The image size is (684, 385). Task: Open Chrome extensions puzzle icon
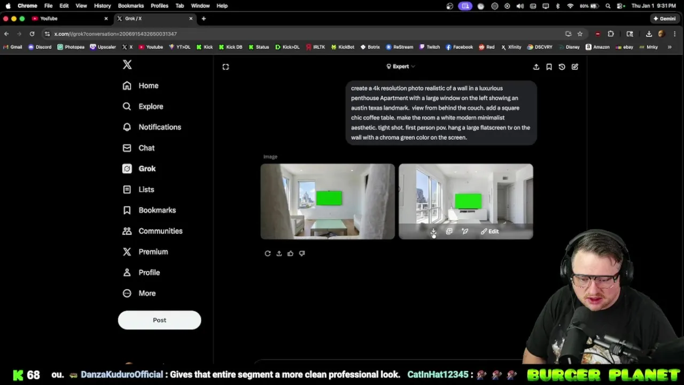[611, 34]
